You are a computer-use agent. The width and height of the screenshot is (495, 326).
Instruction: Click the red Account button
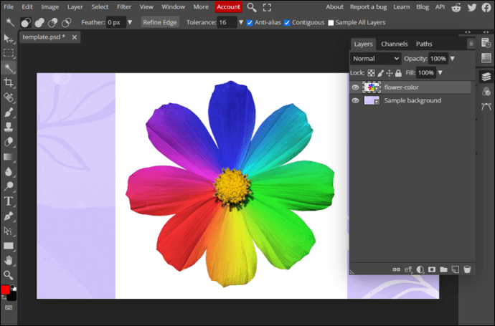[228, 6]
